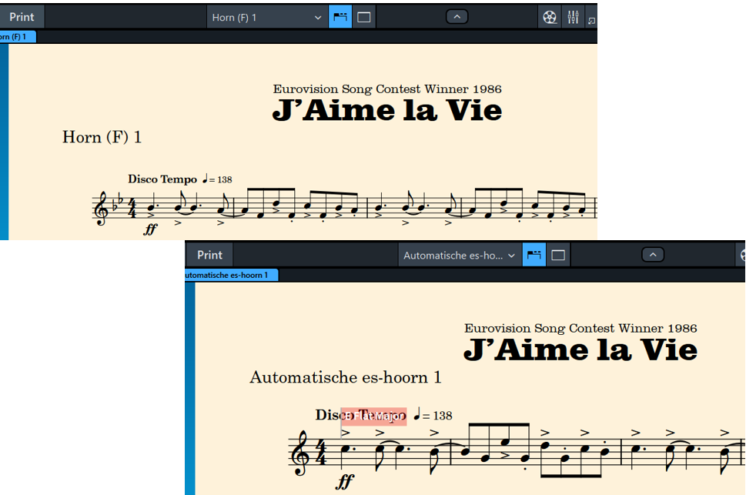The width and height of the screenshot is (746, 495).
Task: Select the Eurovision subtitle in the es-hoorn window
Action: tap(580, 329)
